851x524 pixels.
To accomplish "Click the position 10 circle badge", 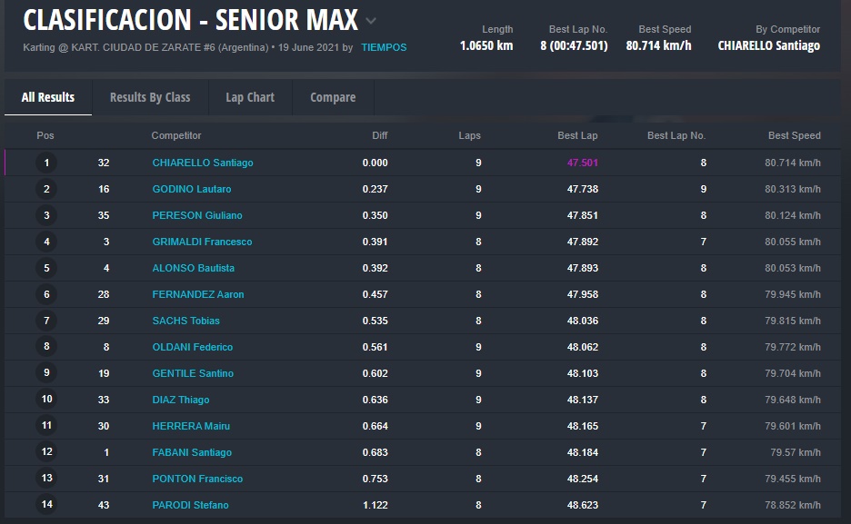I will (46, 400).
